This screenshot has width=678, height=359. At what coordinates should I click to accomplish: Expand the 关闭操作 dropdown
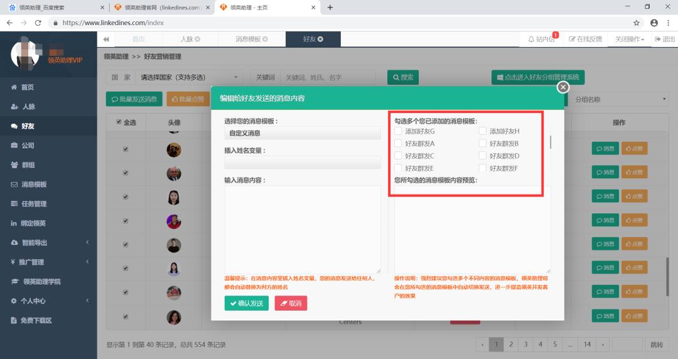(630, 40)
